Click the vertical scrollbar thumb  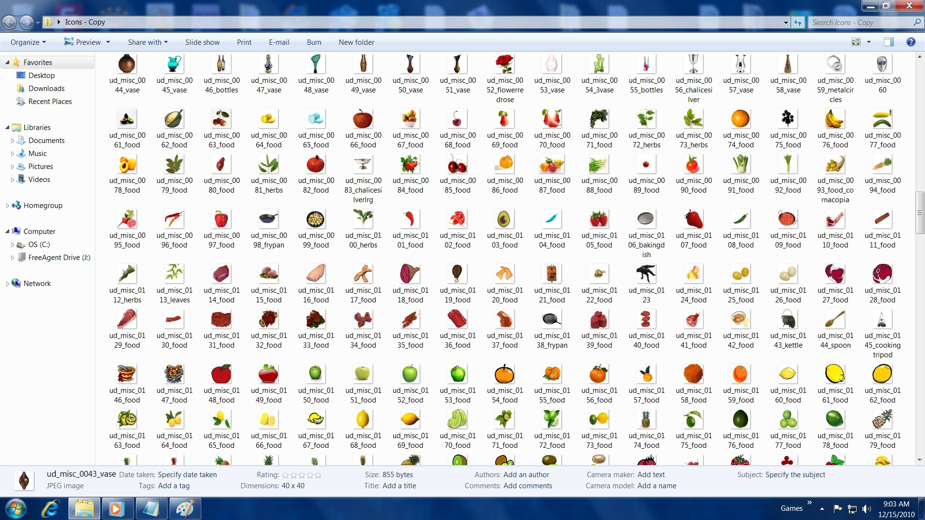click(x=920, y=212)
